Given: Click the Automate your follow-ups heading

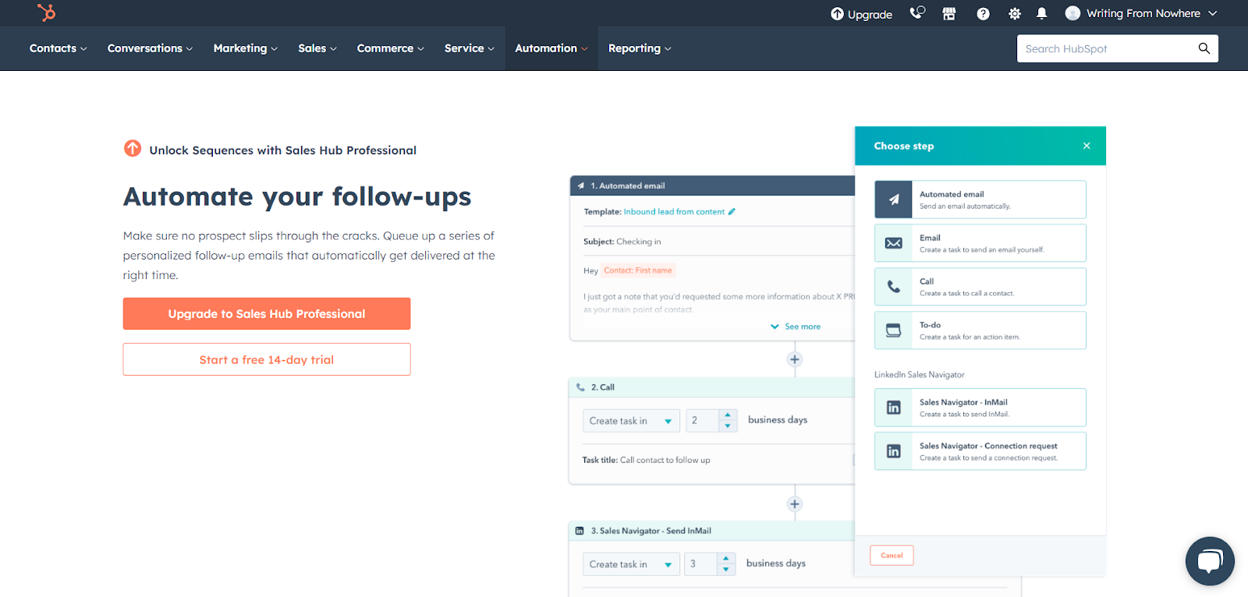Looking at the screenshot, I should point(297,196).
